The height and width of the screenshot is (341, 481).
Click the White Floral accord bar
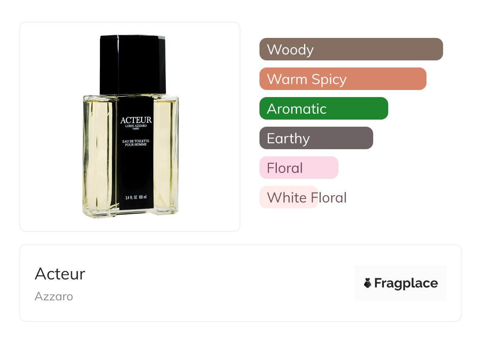point(289,197)
